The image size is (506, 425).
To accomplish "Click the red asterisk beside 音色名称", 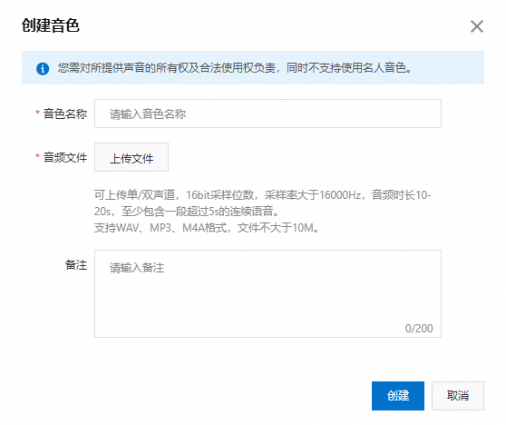I will [x=37, y=113].
